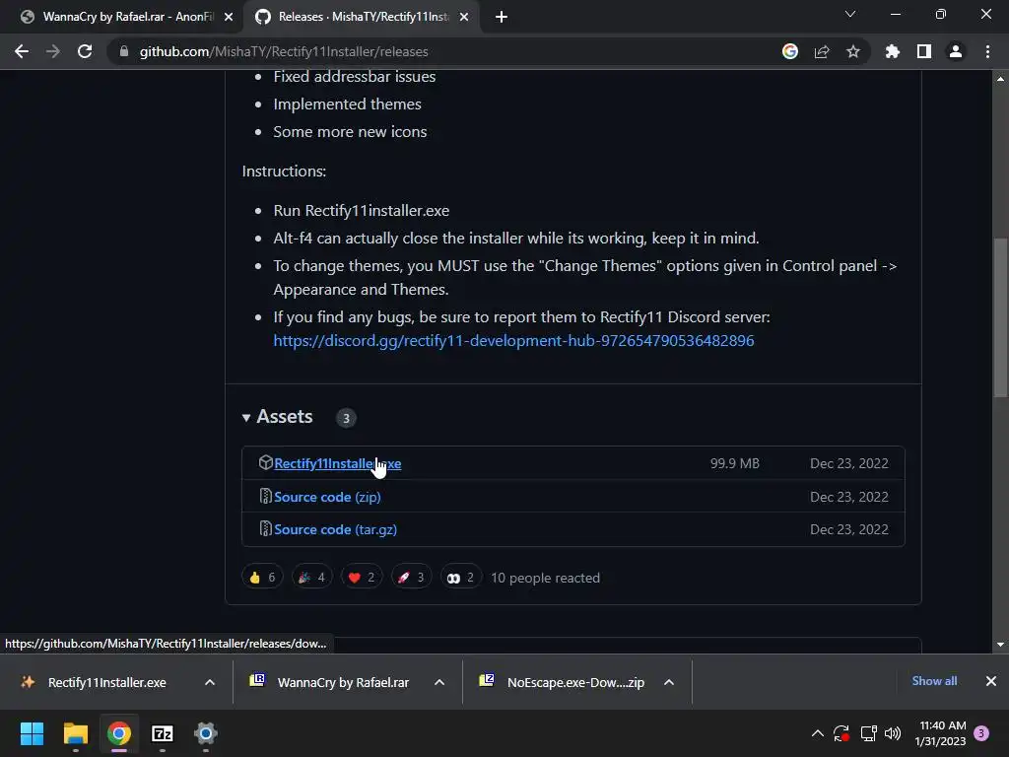React with the eyes emoji
This screenshot has height=757, width=1009.
[461, 578]
